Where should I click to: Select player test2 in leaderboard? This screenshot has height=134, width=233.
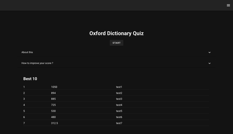click(x=119, y=93)
